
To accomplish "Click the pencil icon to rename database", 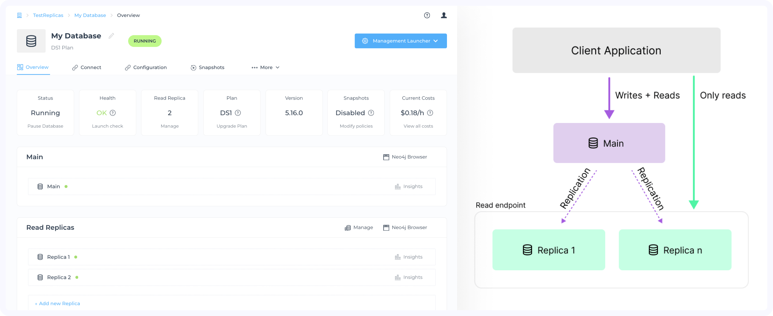I will [x=111, y=36].
